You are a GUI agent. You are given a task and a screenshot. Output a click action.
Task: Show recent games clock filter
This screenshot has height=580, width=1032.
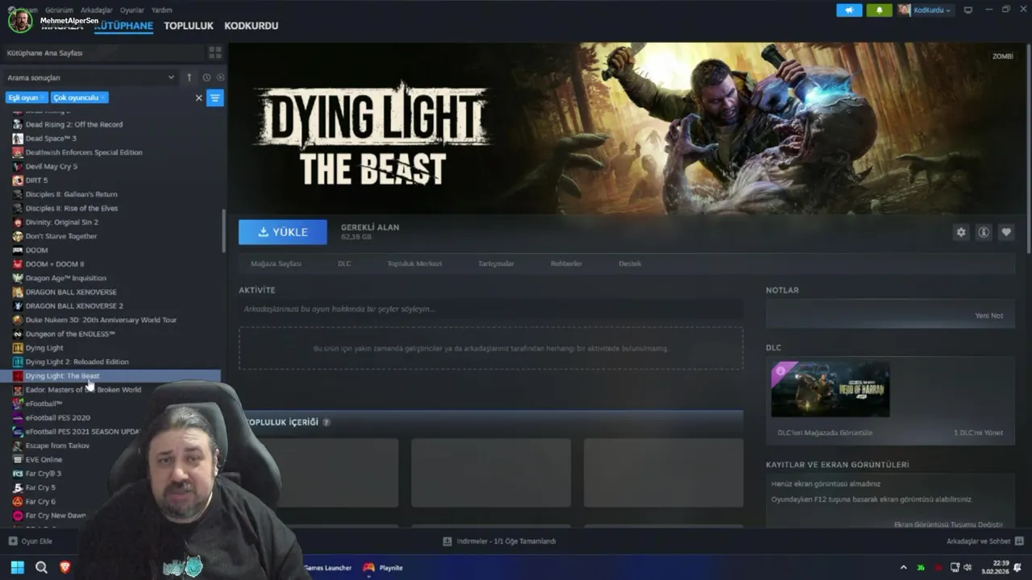[x=206, y=77]
